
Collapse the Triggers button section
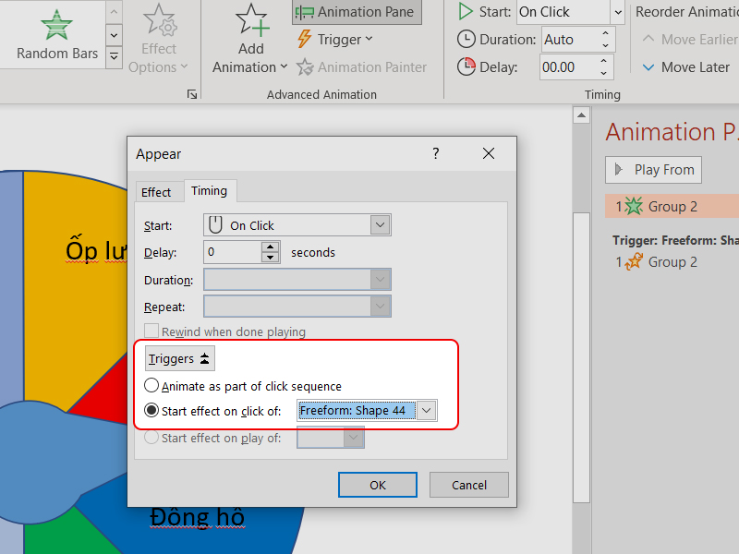point(180,359)
